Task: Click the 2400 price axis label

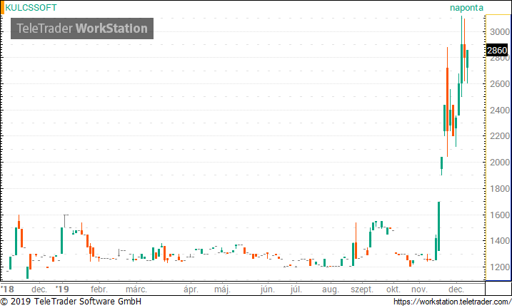Action: point(500,111)
